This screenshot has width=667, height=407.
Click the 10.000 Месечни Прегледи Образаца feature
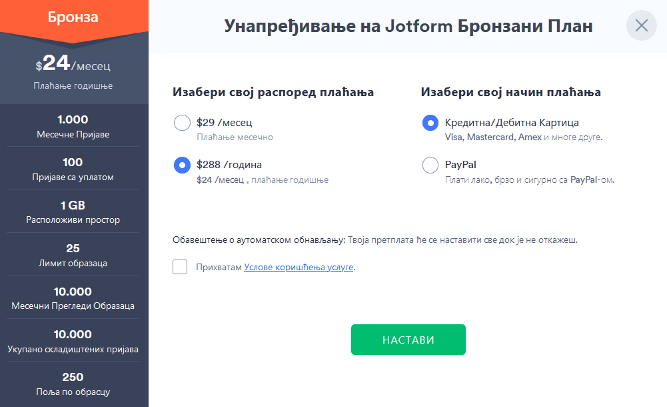[x=73, y=298]
